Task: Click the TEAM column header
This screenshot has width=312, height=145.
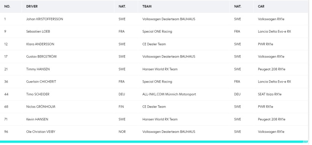Action: 147,6
